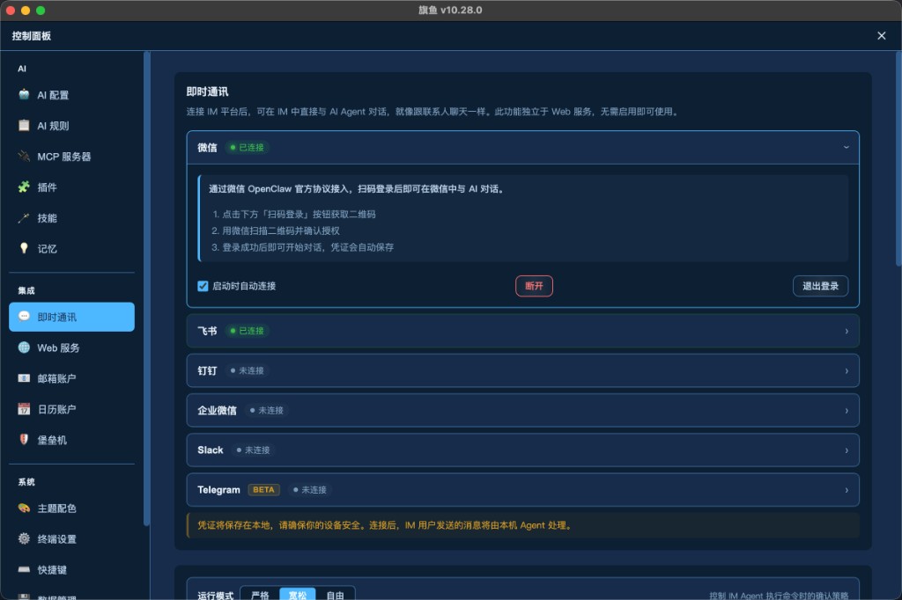Select the 邮箱账户 mail icon

click(24, 378)
